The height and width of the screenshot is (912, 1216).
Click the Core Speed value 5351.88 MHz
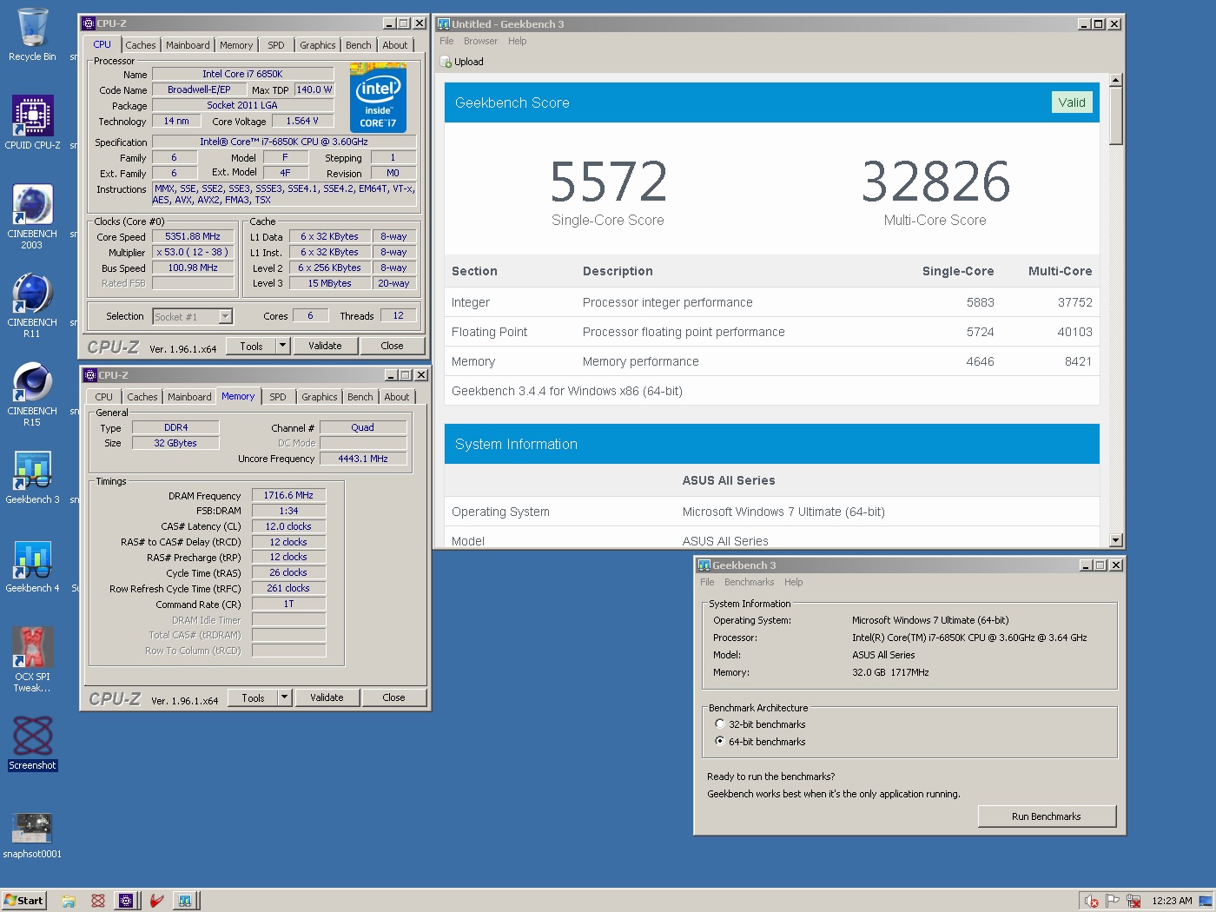(x=193, y=236)
